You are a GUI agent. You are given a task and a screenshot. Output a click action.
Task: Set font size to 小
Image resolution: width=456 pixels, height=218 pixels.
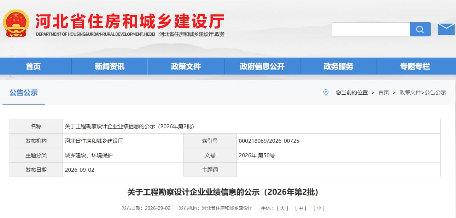pyautogui.click(x=319, y=208)
